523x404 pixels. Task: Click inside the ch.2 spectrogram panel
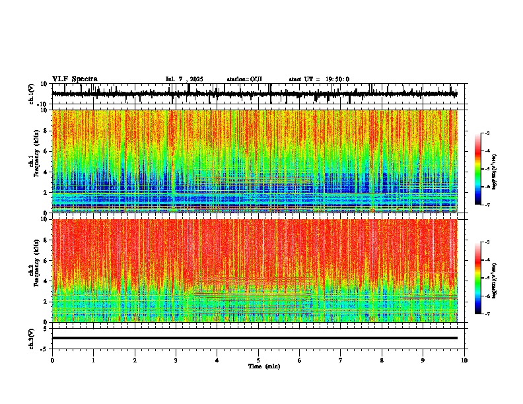pos(254,271)
